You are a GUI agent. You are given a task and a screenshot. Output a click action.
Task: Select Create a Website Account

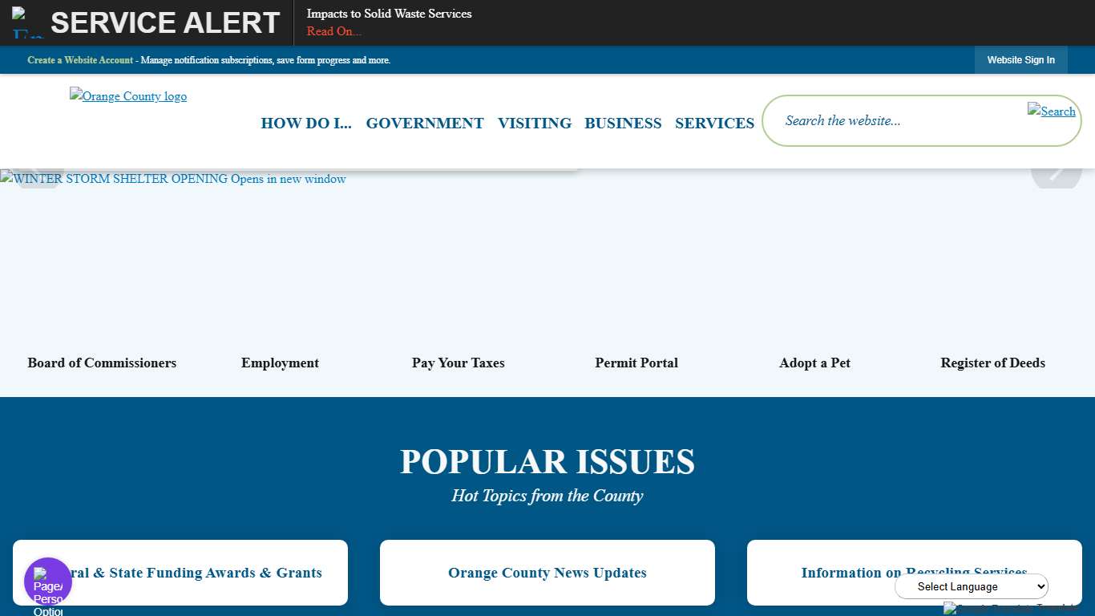(80, 59)
